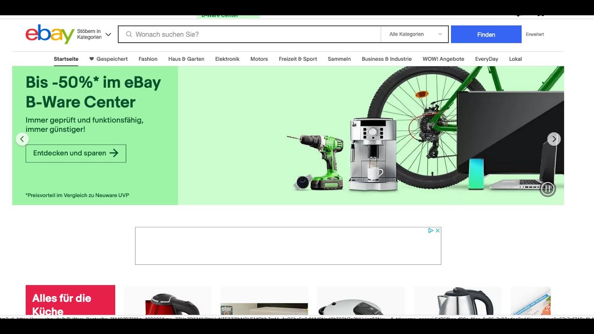Click the search magnifier icon
The height and width of the screenshot is (334, 594).
point(129,34)
